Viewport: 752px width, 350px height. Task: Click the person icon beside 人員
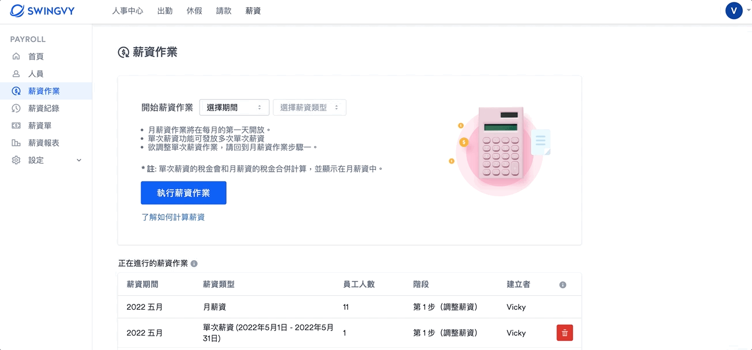tap(16, 74)
